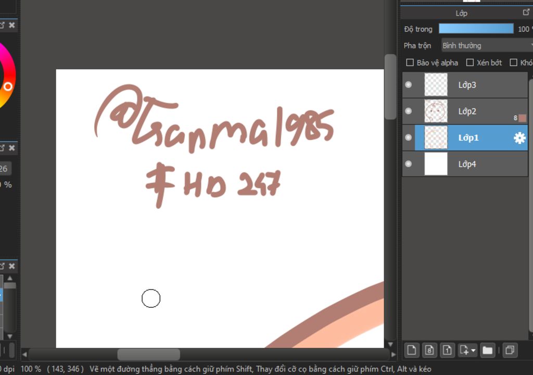
Task: Enable the Bảo vệ alpha checkbox
Action: [x=410, y=63]
